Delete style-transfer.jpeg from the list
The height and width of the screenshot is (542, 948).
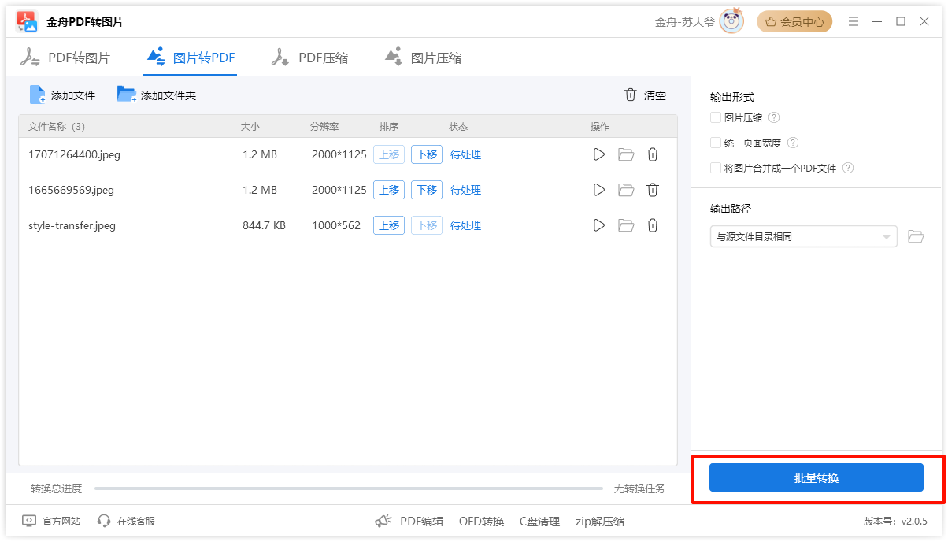click(x=653, y=225)
